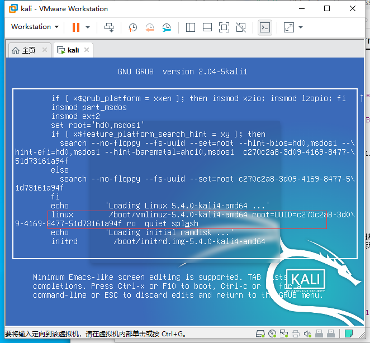The image size is (370, 343).
Task: Open the snapshot manager
Action: click(x=167, y=27)
